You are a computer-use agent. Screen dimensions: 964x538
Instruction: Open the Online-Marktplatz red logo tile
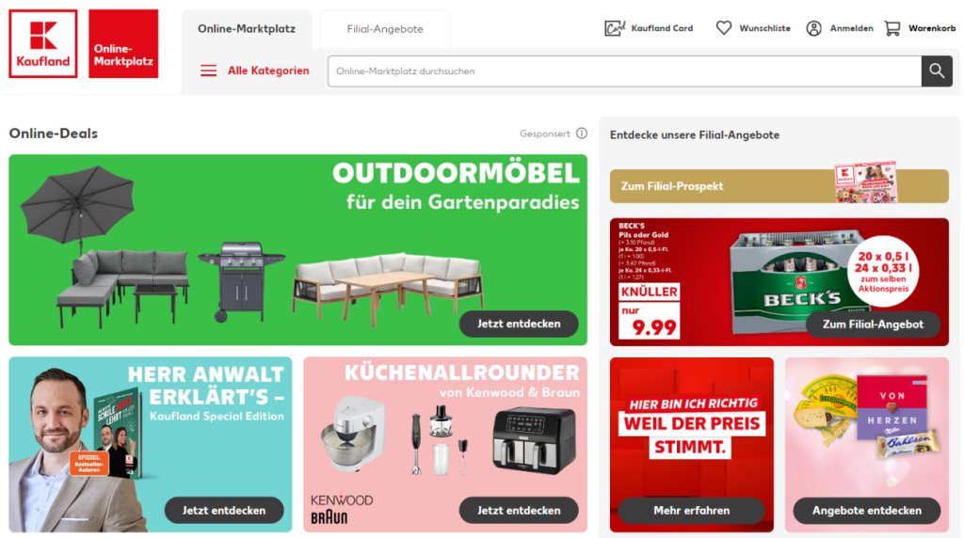(x=123, y=43)
